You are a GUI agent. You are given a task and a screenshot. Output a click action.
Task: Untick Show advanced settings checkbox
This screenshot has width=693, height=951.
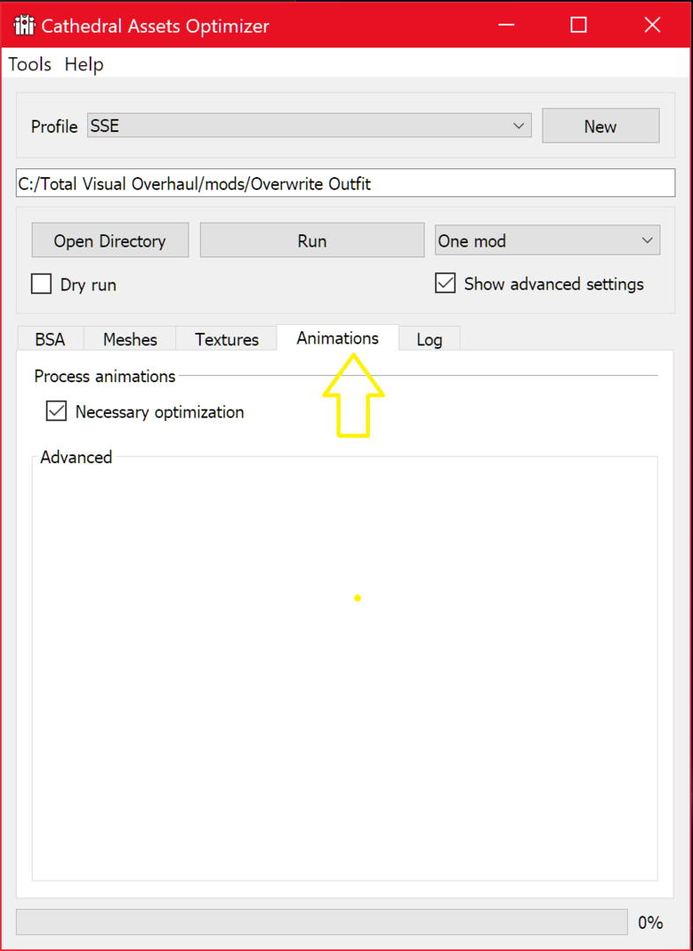click(445, 284)
